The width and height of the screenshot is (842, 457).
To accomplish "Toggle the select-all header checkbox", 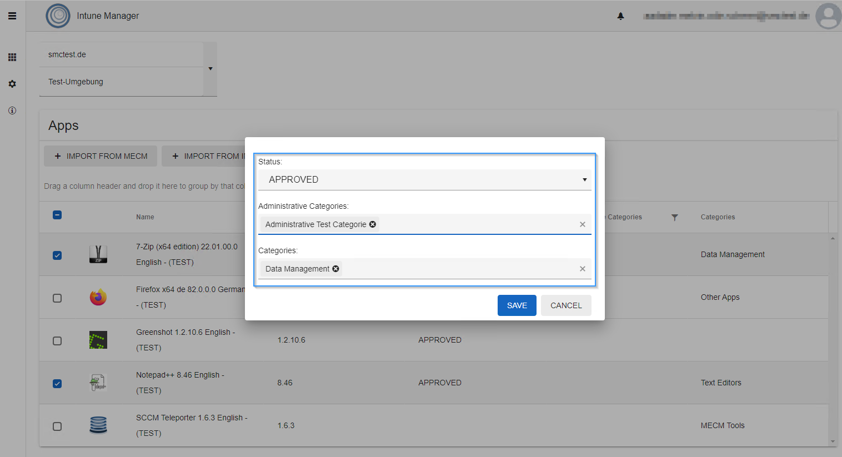I will 57,215.
